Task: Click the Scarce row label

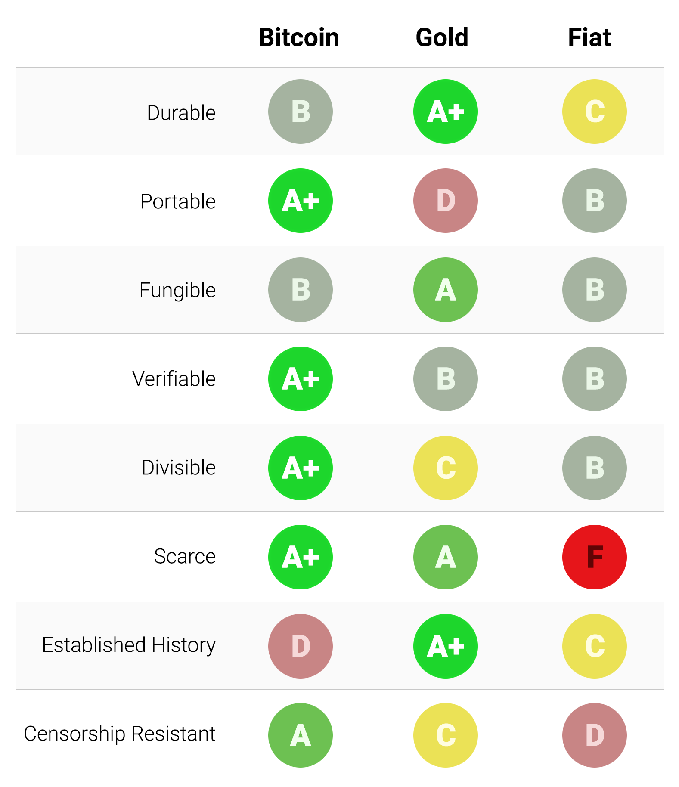Action: [185, 556]
